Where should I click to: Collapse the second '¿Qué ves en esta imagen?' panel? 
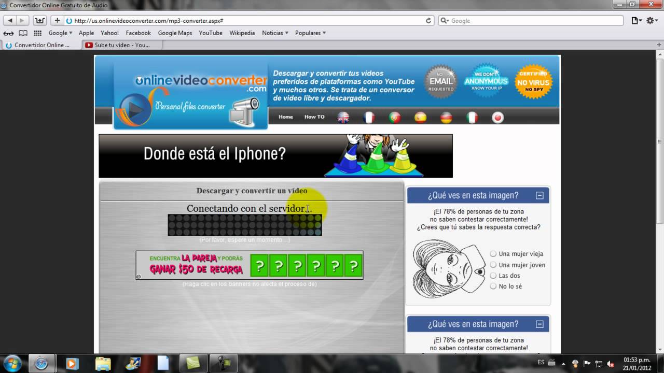(539, 324)
